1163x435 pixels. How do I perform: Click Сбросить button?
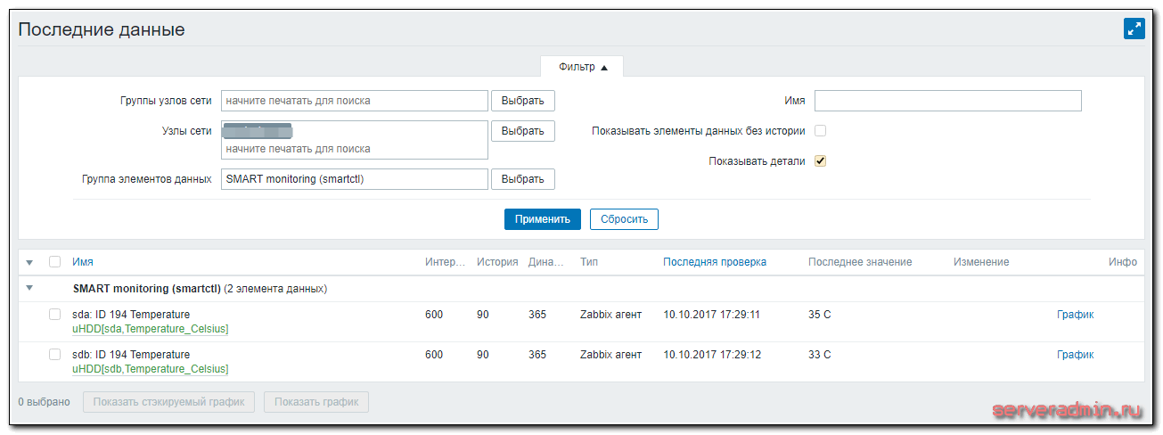[x=624, y=219]
